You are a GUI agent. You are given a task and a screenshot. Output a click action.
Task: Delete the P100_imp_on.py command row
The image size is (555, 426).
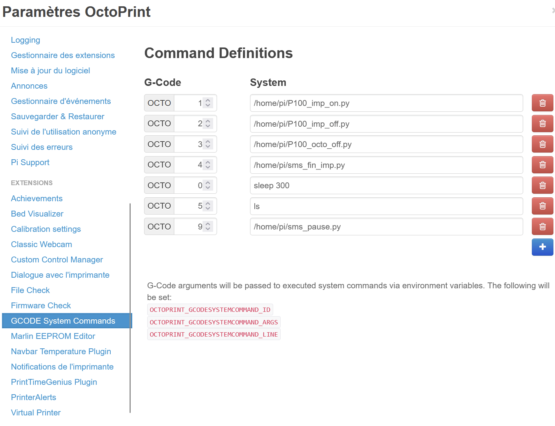click(542, 103)
